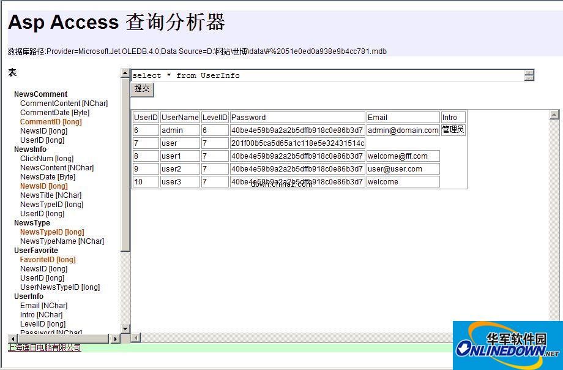
Task: Select the NewsType table name
Action: click(x=32, y=223)
